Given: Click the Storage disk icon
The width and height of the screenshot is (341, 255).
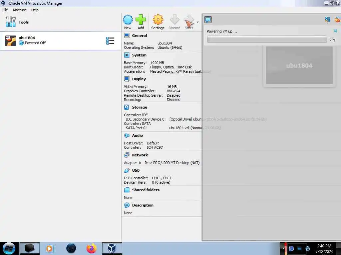Looking at the screenshot, I should pyautogui.click(x=127, y=107).
